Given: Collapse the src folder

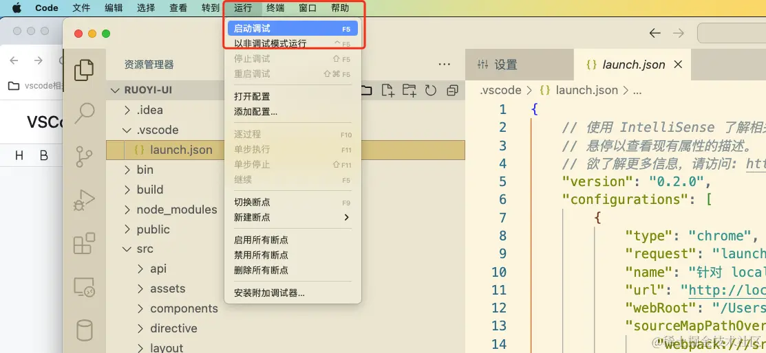Looking at the screenshot, I should click(127, 249).
